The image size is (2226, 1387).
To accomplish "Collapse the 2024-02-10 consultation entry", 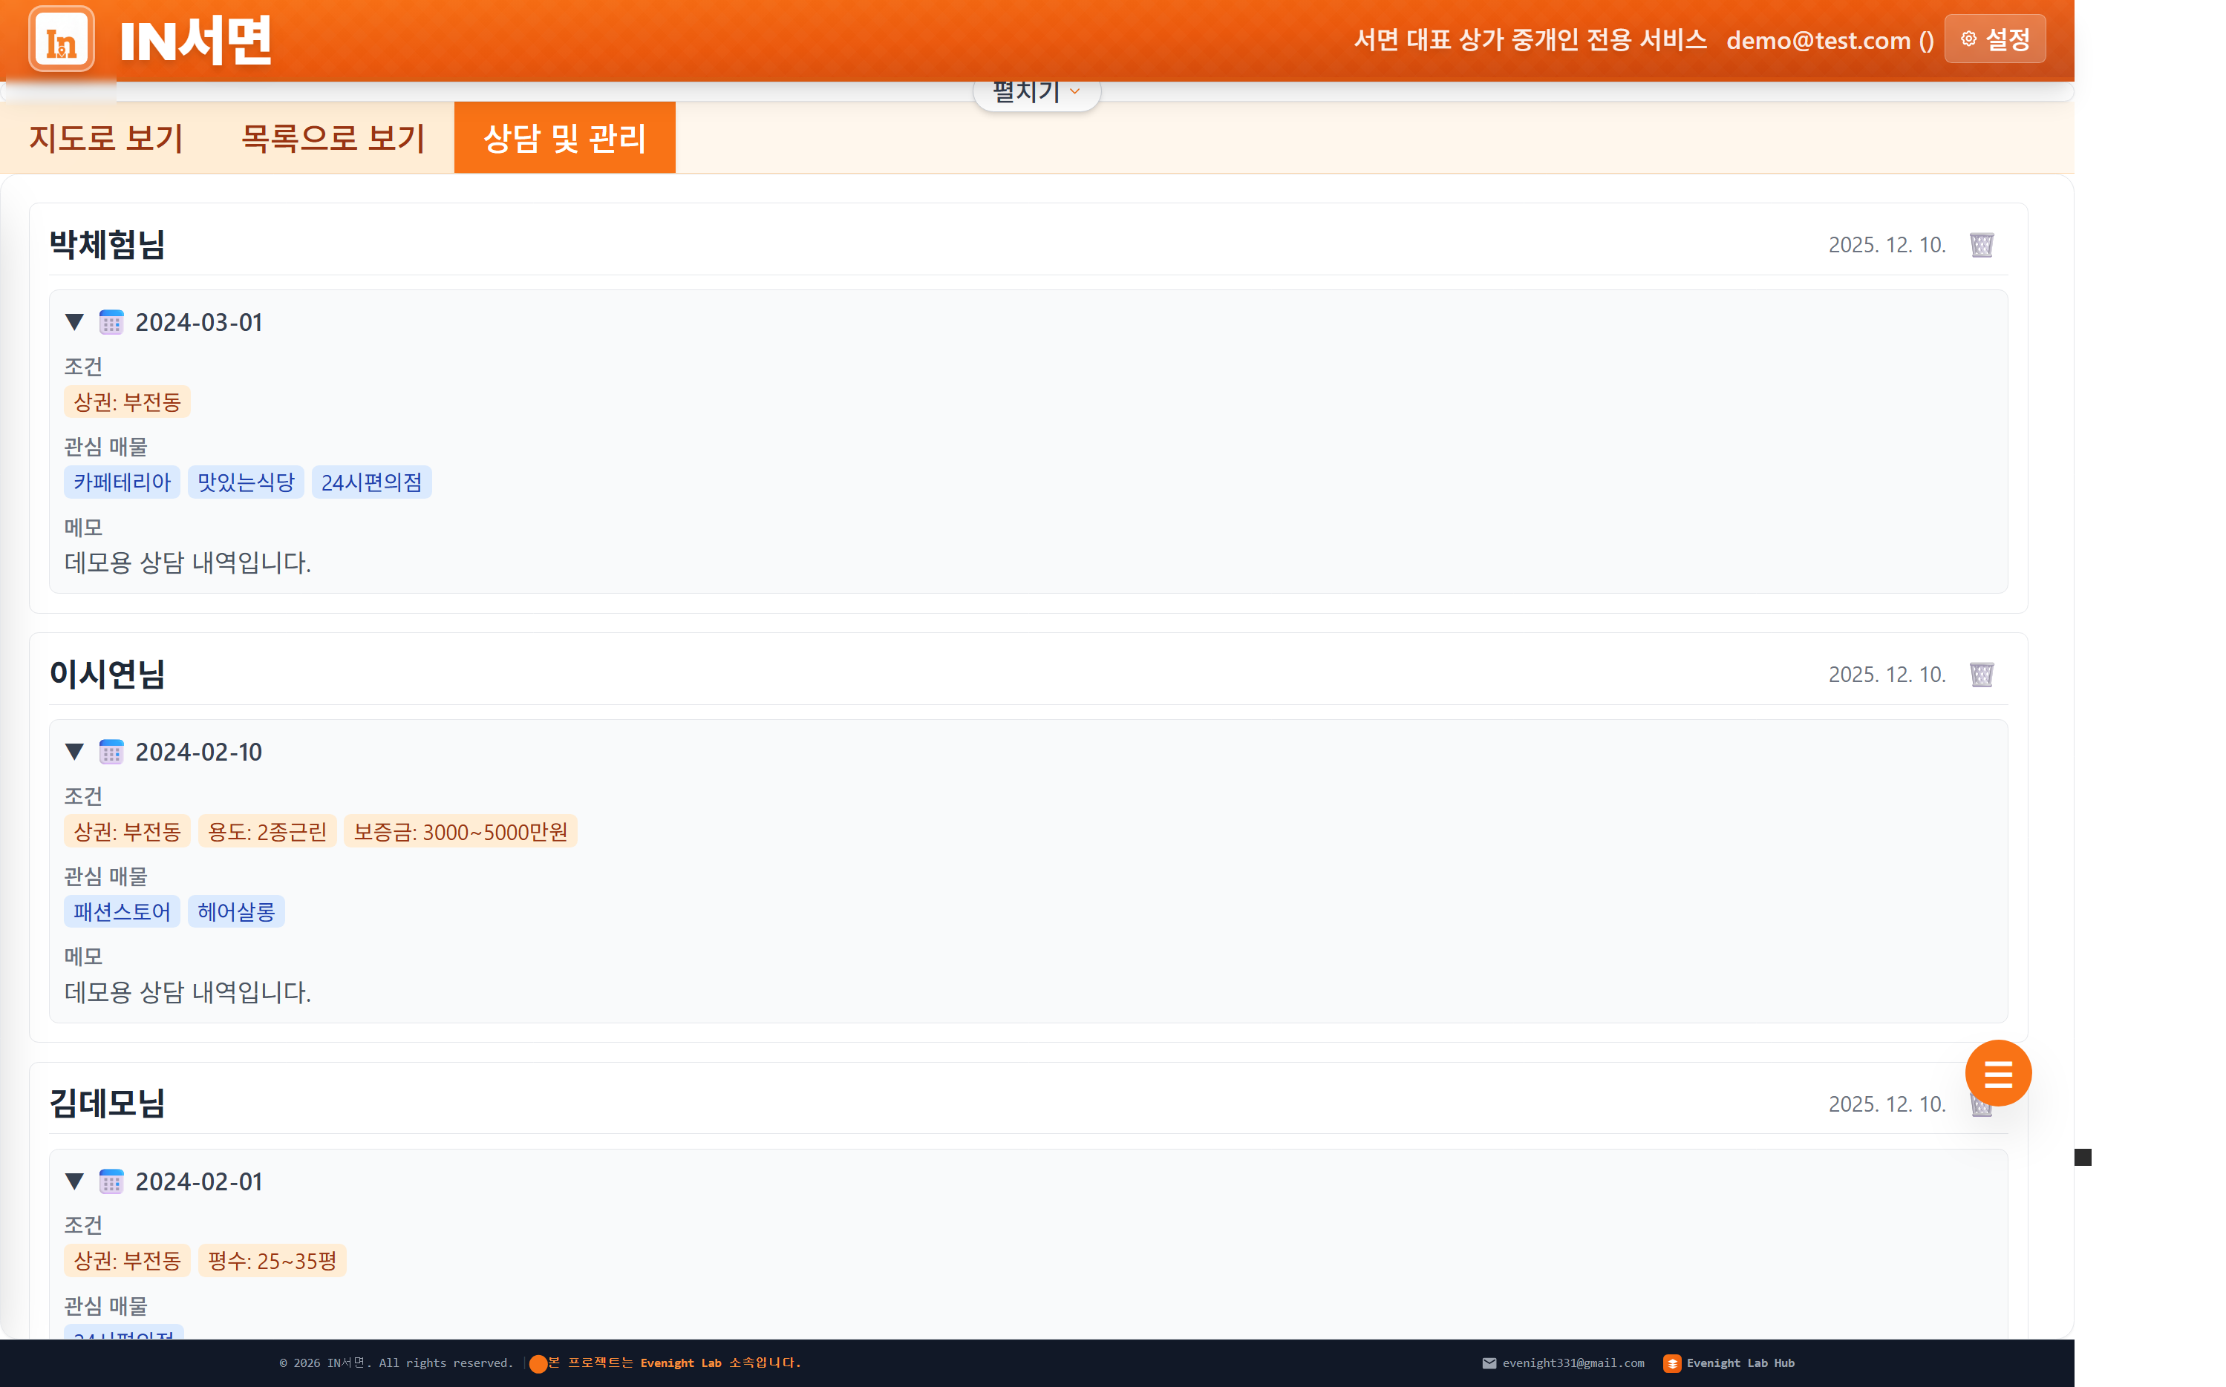I will (75, 752).
